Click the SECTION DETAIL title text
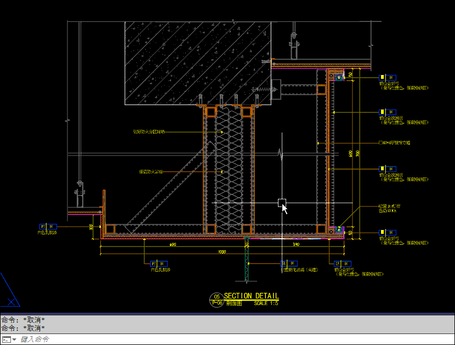Viewport: 455px width, 345px height. pos(251,296)
